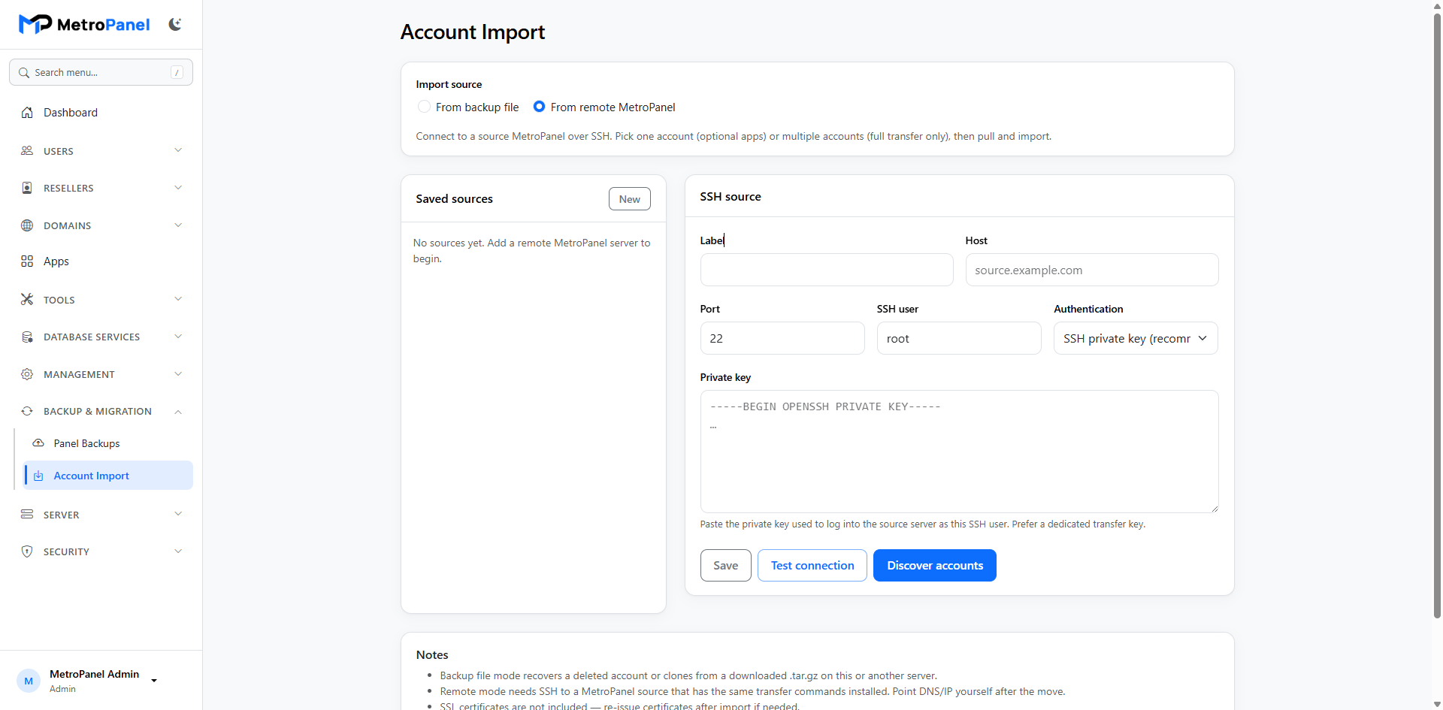Open the Authentication method dropdown

[x=1136, y=338]
